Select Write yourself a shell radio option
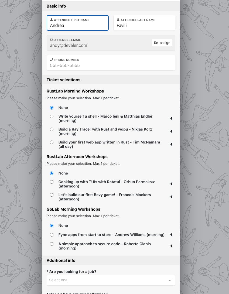The width and height of the screenshot is (229, 294). 52,117
